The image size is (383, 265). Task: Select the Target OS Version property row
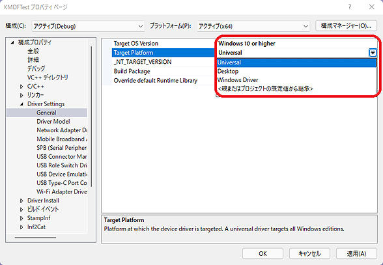[159, 44]
